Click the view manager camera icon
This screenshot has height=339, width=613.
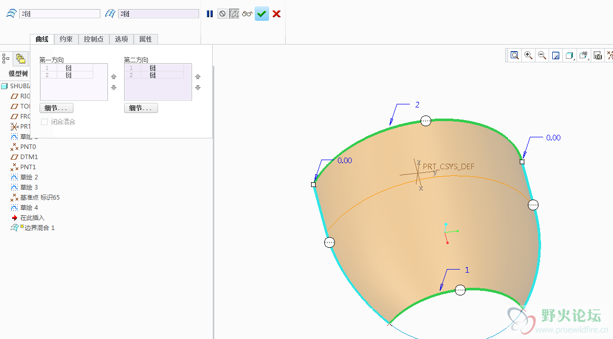pyautogui.click(x=598, y=55)
